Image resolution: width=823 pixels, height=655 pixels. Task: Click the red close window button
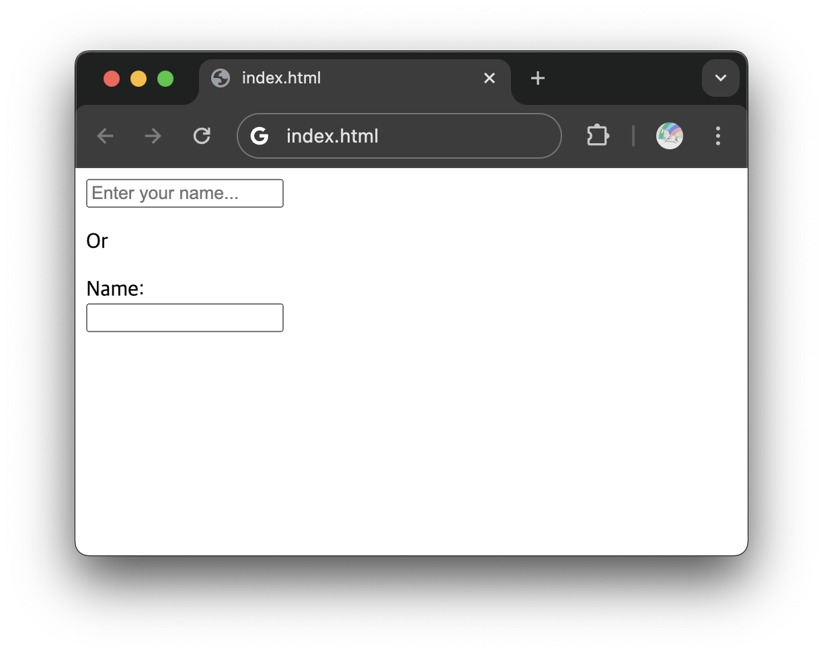[x=112, y=79]
